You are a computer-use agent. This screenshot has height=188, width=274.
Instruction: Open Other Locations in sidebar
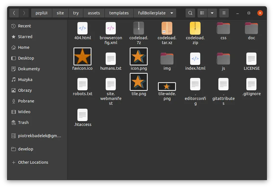(x=33, y=162)
